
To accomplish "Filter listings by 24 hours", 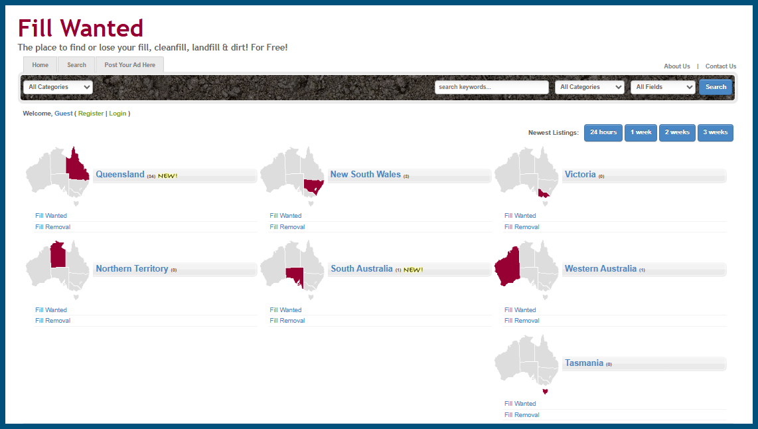I will [603, 132].
